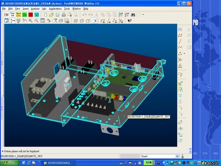The image size is (221, 166).
Task: Repaint the screen with Repaint icon
Action: pos(7,21)
